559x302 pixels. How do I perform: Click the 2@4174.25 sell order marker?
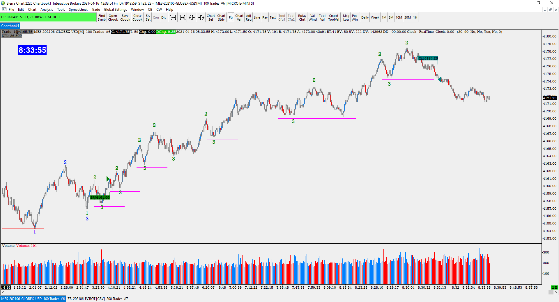click(x=428, y=58)
